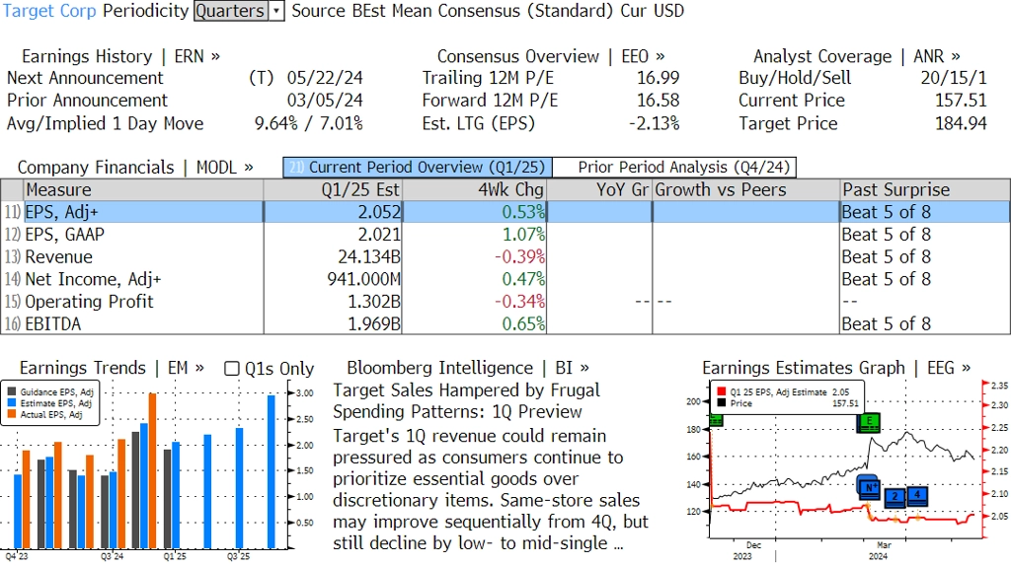Click Net Income estimate 941.000M
The height and width of the screenshot is (566, 1011).
click(x=363, y=279)
